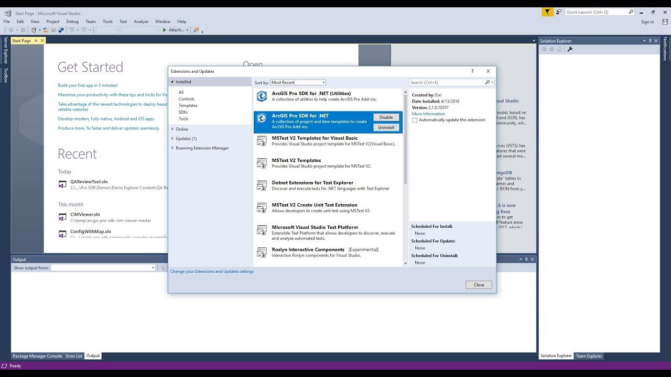This screenshot has width=671, height=377.
Task: Open recent solution QAReviewTool.sln
Action: 89,182
